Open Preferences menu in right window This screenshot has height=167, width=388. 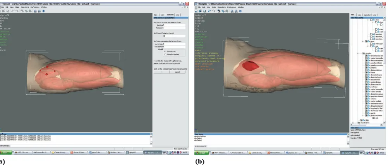pyautogui.click(x=232, y=7)
